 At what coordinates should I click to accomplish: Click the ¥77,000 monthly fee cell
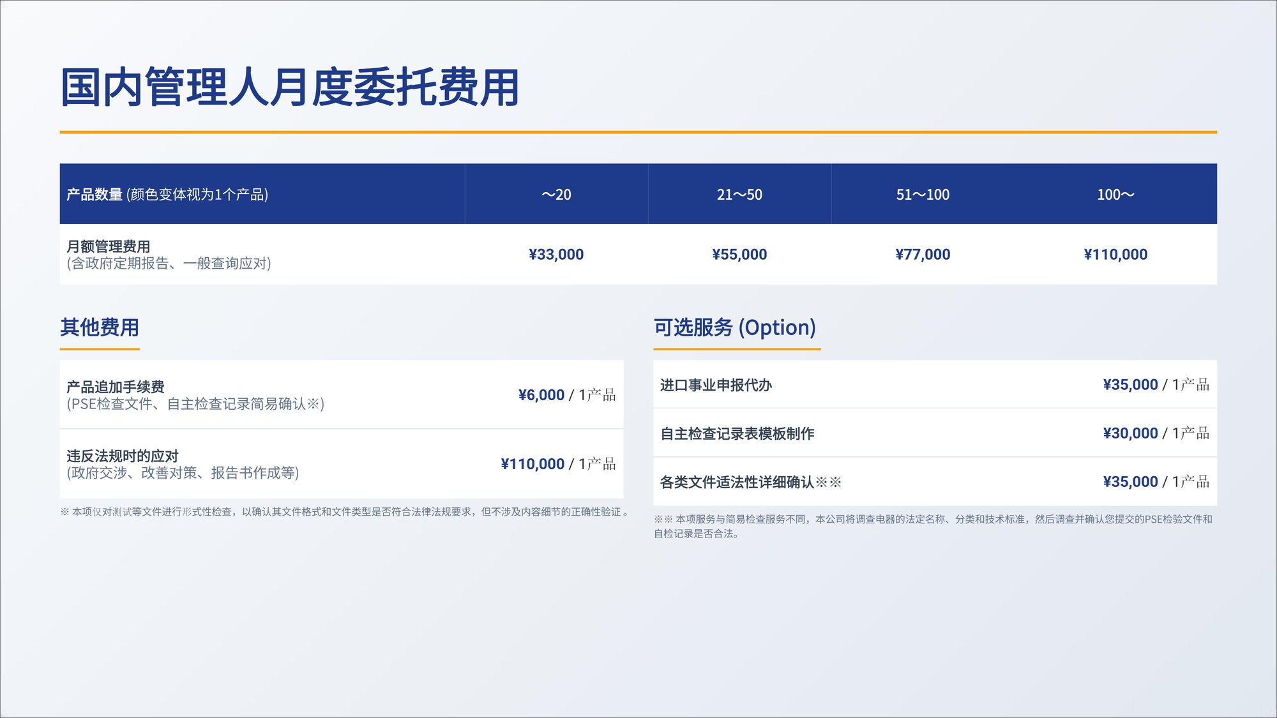pyautogui.click(x=923, y=254)
